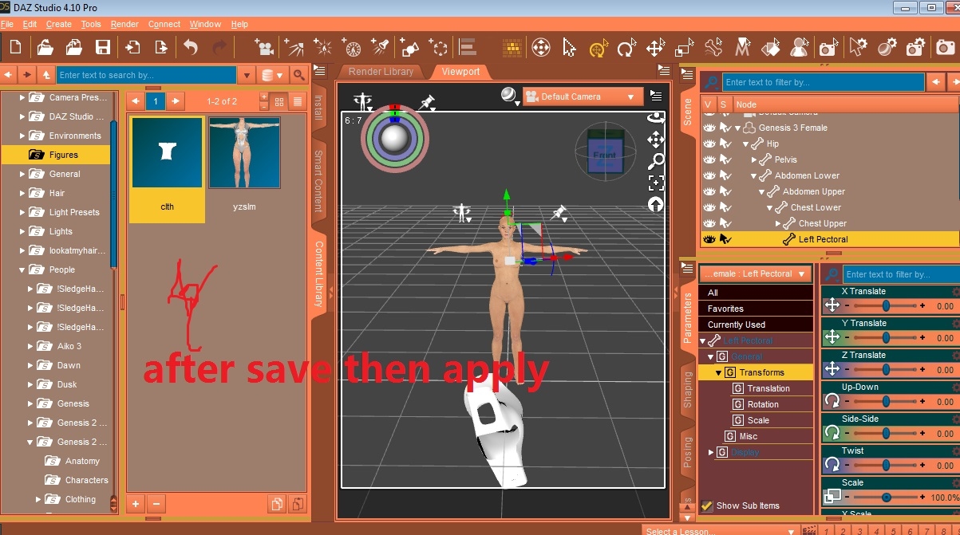Expand the Aiko 3 folder
This screenshot has width=960, height=535.
[31, 346]
